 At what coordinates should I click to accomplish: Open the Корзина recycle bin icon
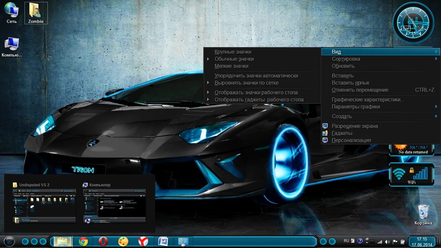coord(423,215)
